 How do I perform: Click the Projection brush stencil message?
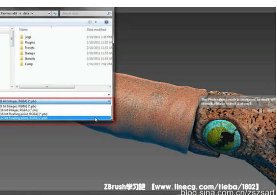tap(237, 102)
